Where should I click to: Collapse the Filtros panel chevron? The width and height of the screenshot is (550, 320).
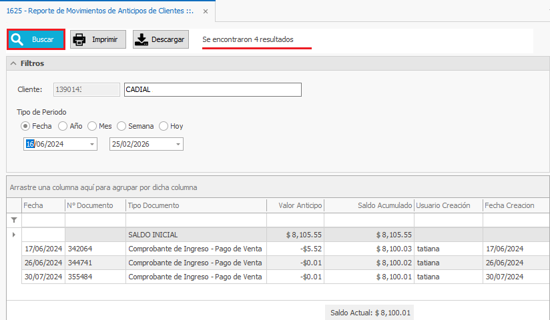point(13,63)
